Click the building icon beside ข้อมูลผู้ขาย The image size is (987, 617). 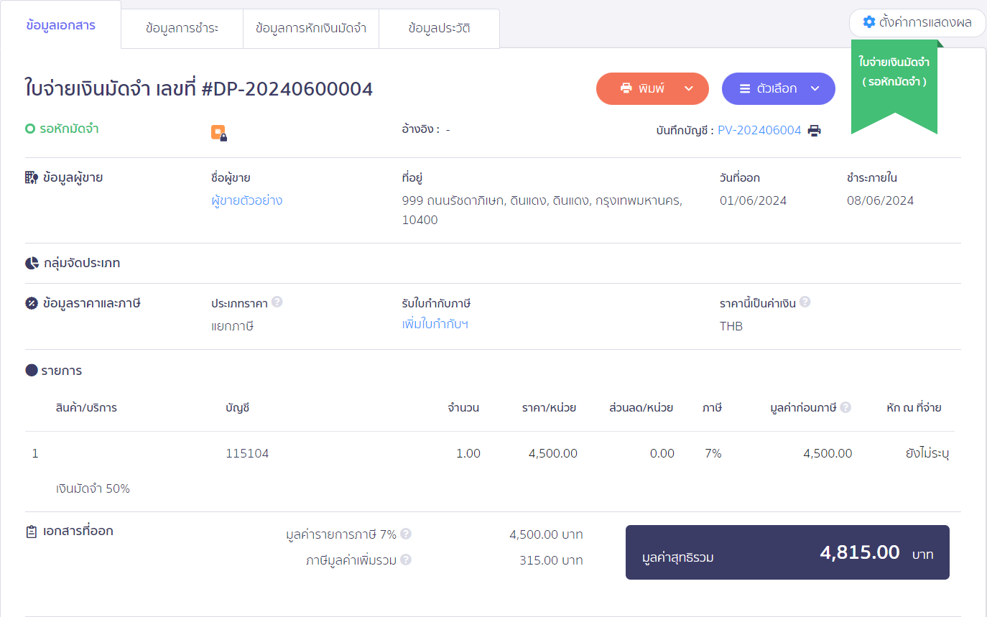[x=32, y=177]
